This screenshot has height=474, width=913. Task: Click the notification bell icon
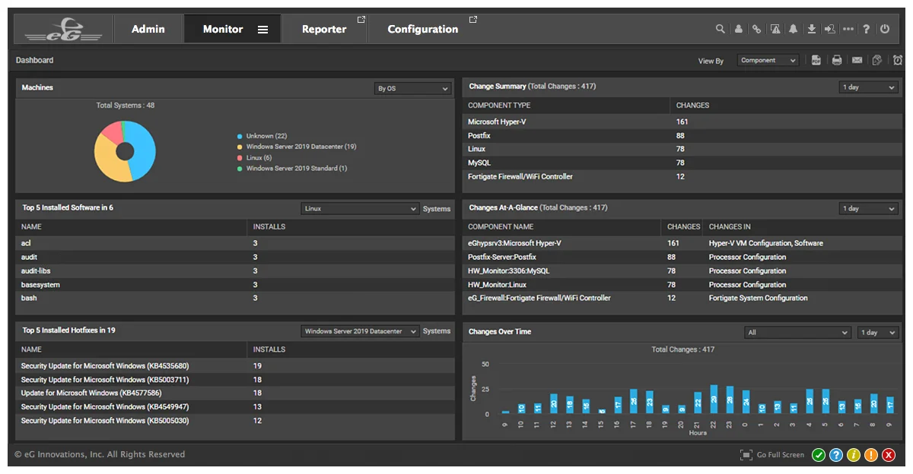(793, 29)
